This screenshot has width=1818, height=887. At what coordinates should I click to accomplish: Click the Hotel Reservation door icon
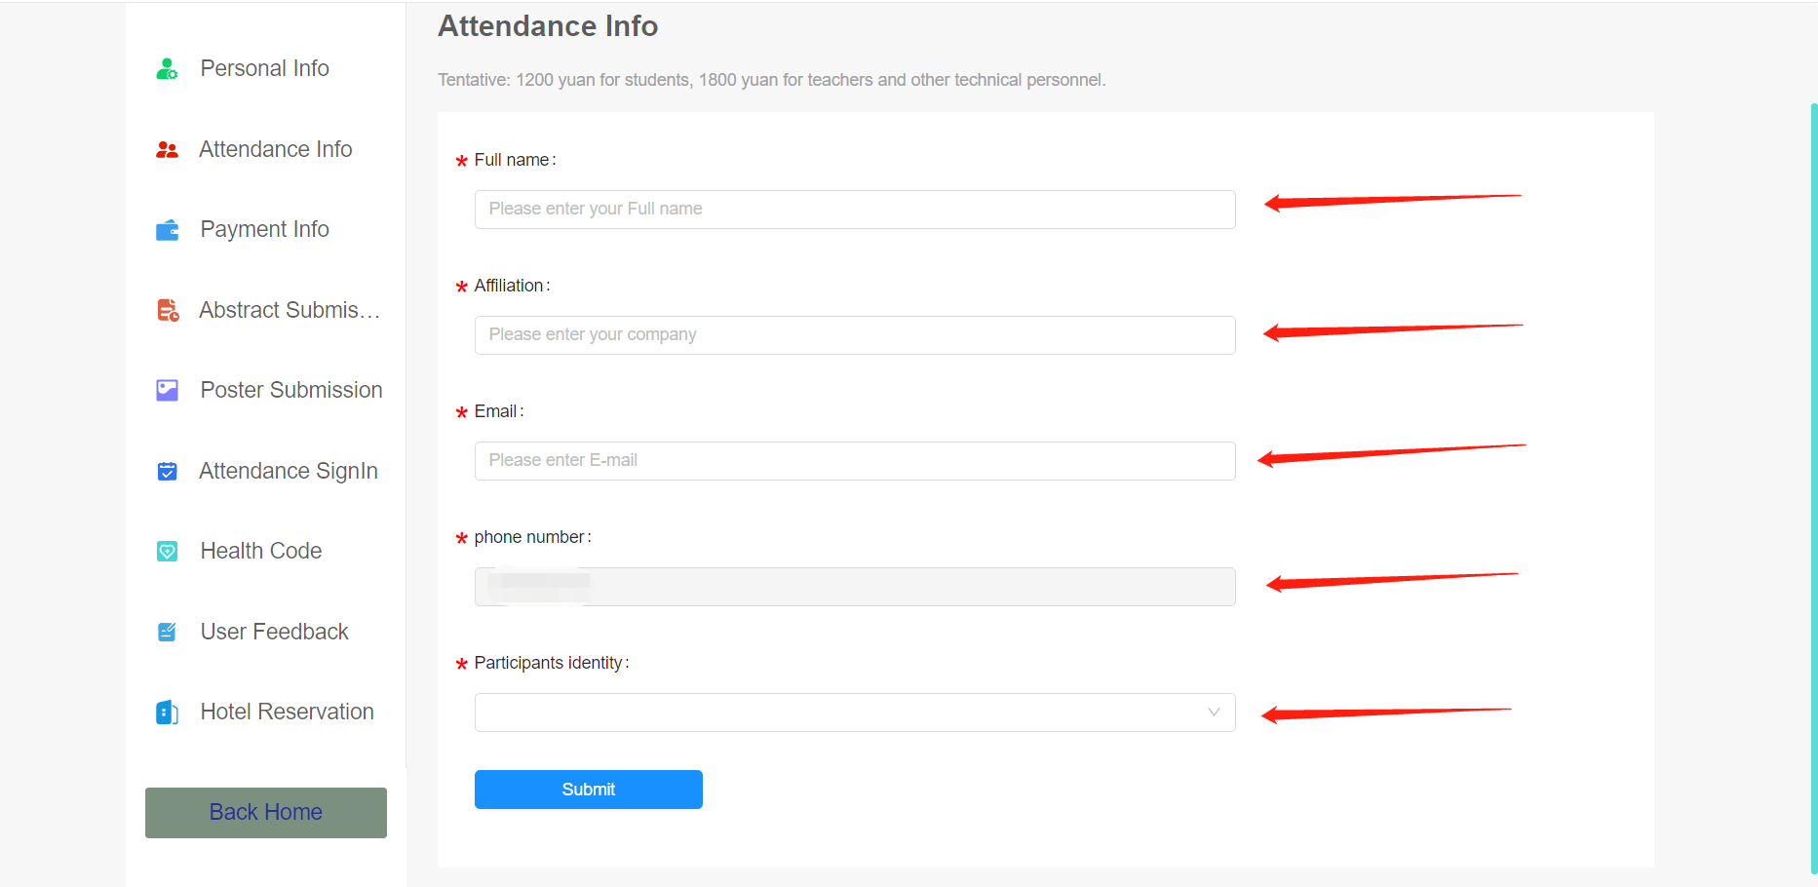coord(167,713)
